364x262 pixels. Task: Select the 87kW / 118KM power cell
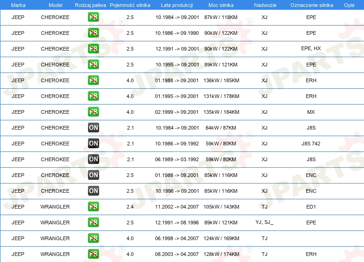tap(221, 17)
